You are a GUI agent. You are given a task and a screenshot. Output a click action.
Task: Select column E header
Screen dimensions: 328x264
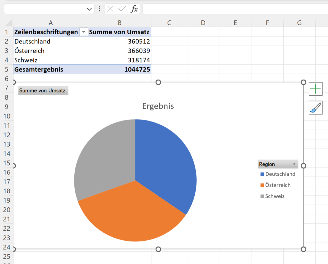point(235,23)
